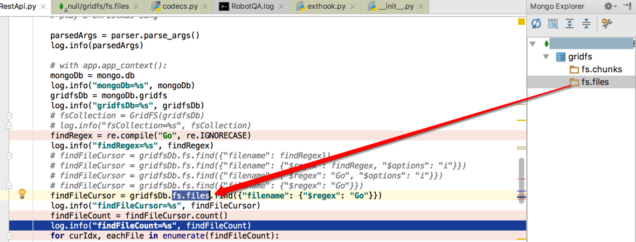Click the yellow inspection status square
This screenshot has width=636, height=242.
(521, 22)
